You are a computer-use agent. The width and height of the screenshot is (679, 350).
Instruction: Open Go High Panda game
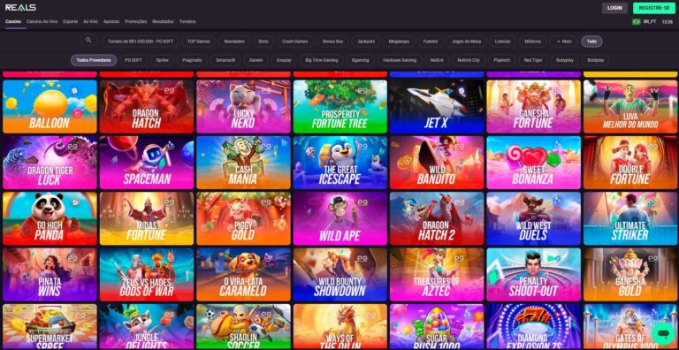pyautogui.click(x=50, y=219)
